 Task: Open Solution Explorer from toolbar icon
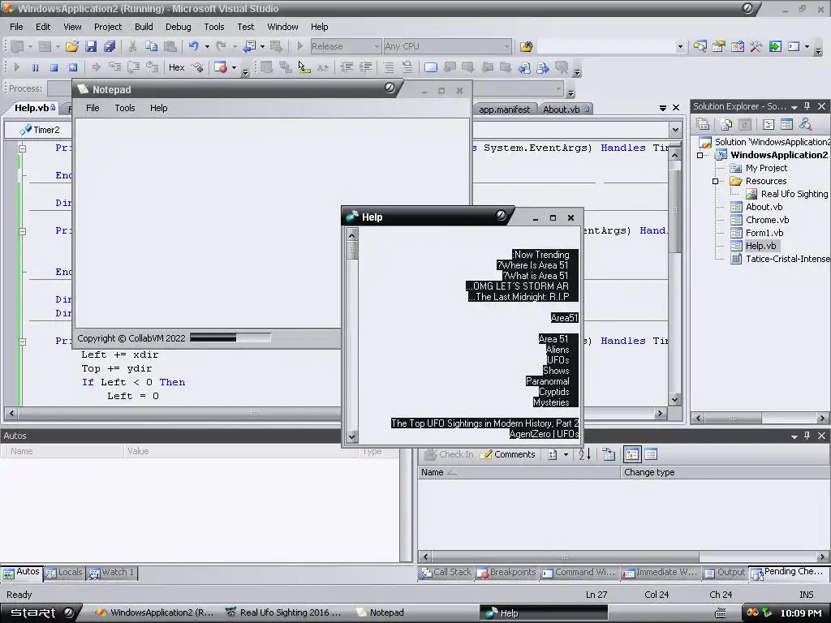click(x=700, y=46)
